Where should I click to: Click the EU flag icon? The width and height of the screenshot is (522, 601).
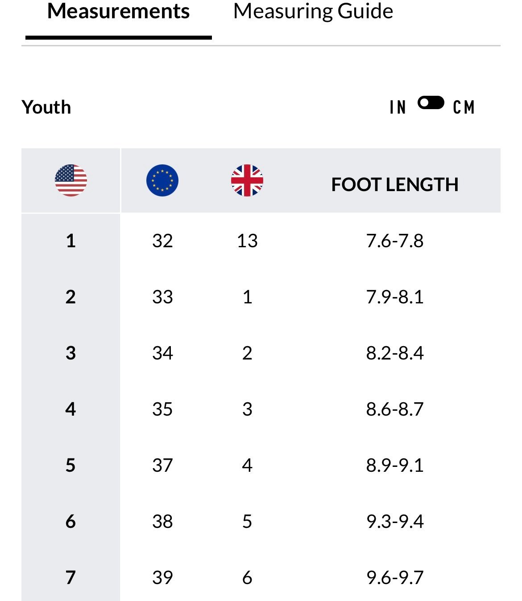point(162,180)
